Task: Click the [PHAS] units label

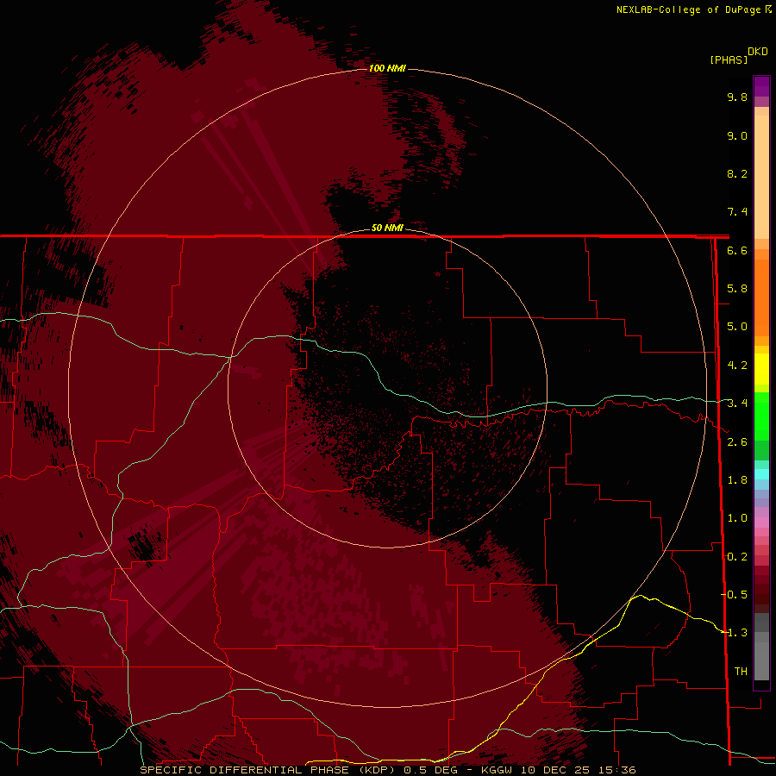Action: (x=729, y=59)
